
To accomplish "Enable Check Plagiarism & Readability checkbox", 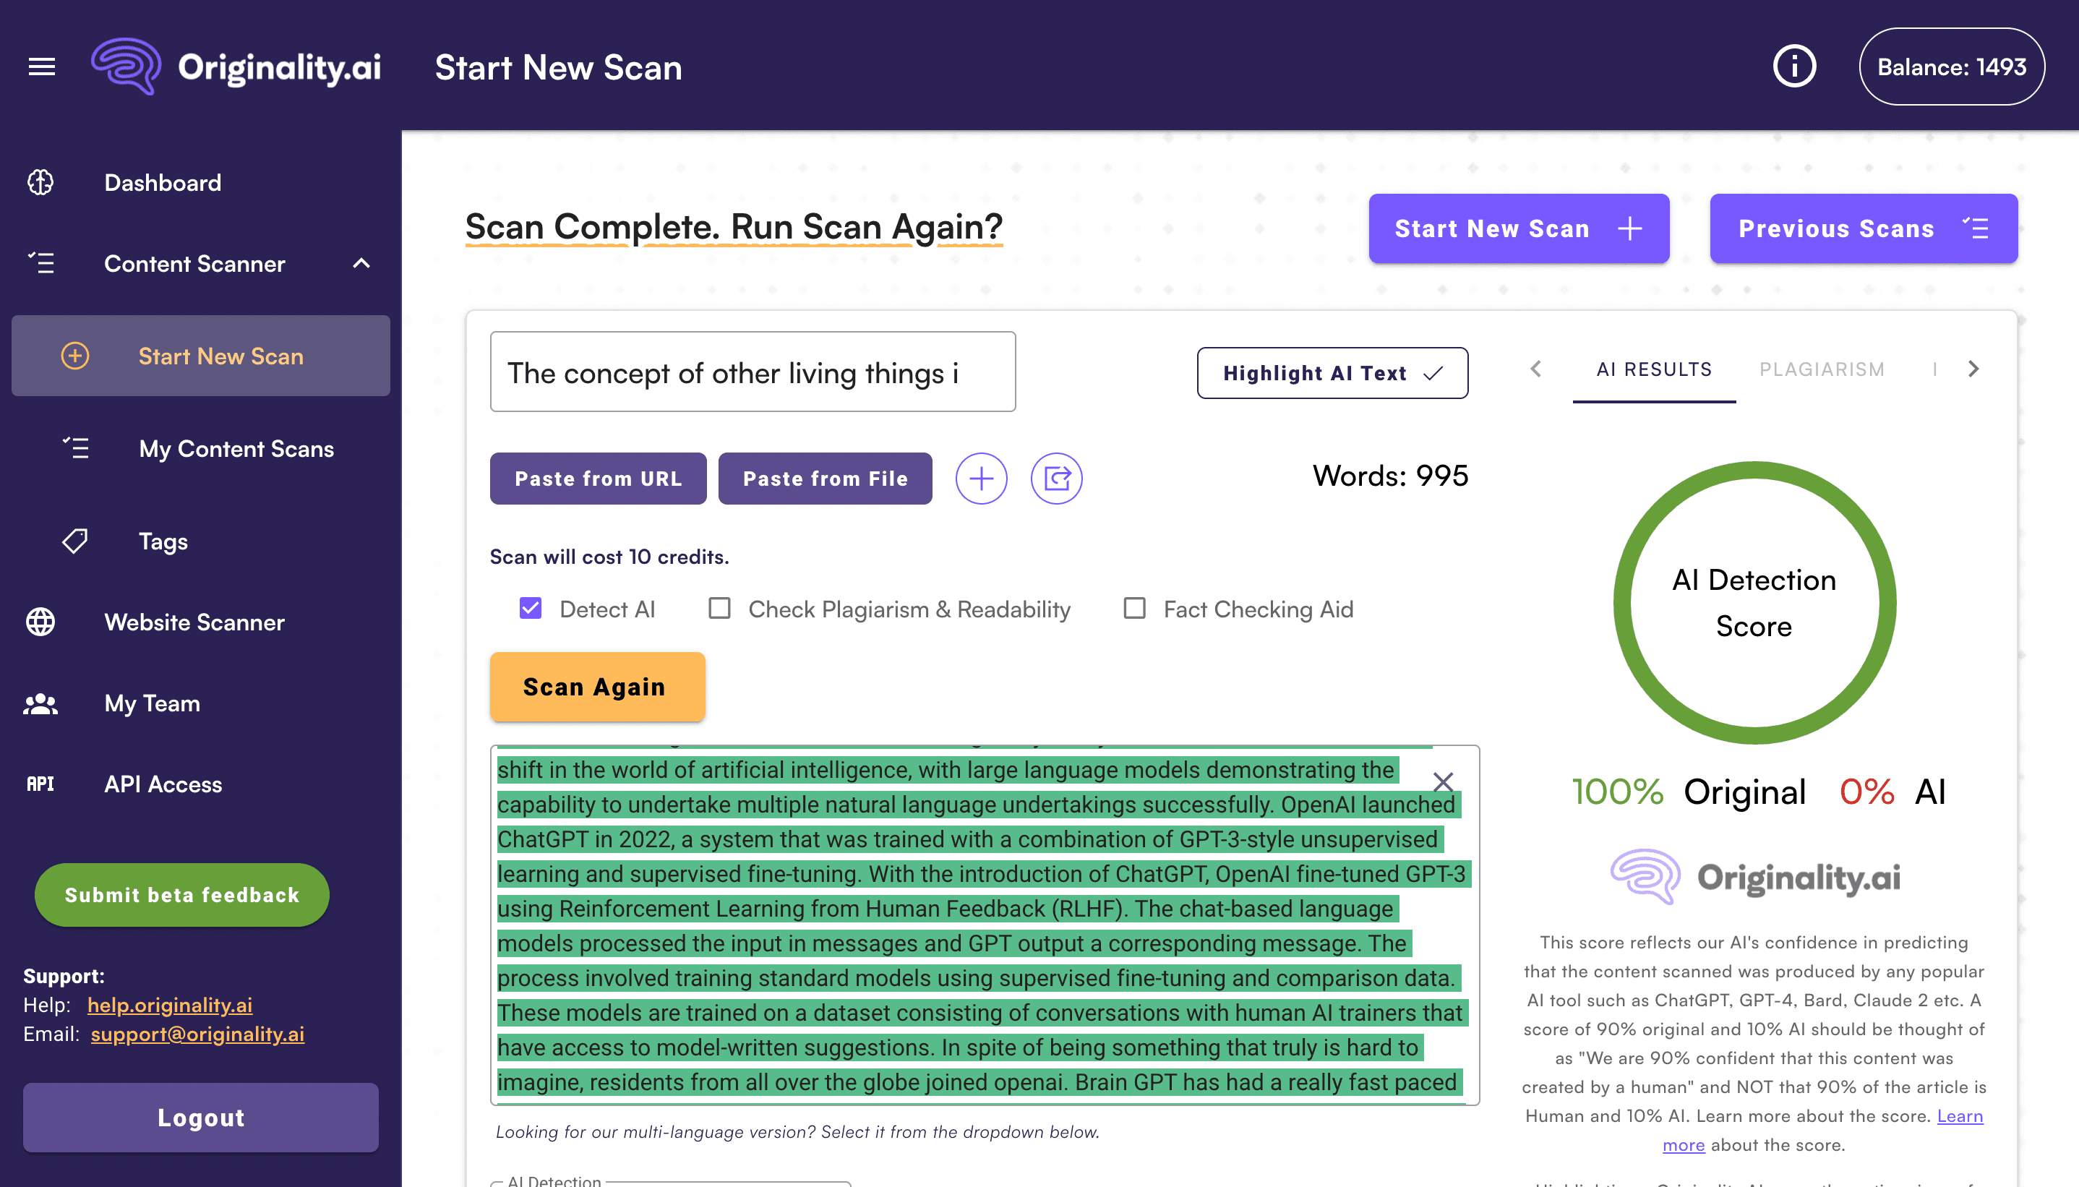I will tap(719, 608).
